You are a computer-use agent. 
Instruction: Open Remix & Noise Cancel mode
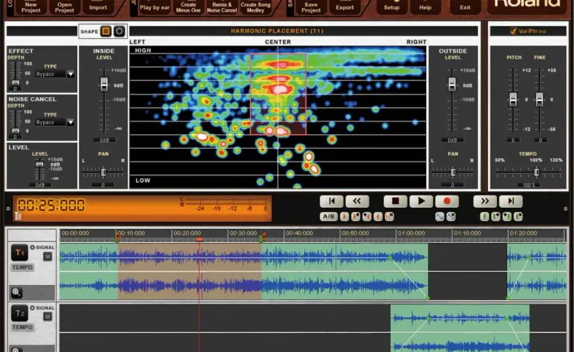coord(222,7)
